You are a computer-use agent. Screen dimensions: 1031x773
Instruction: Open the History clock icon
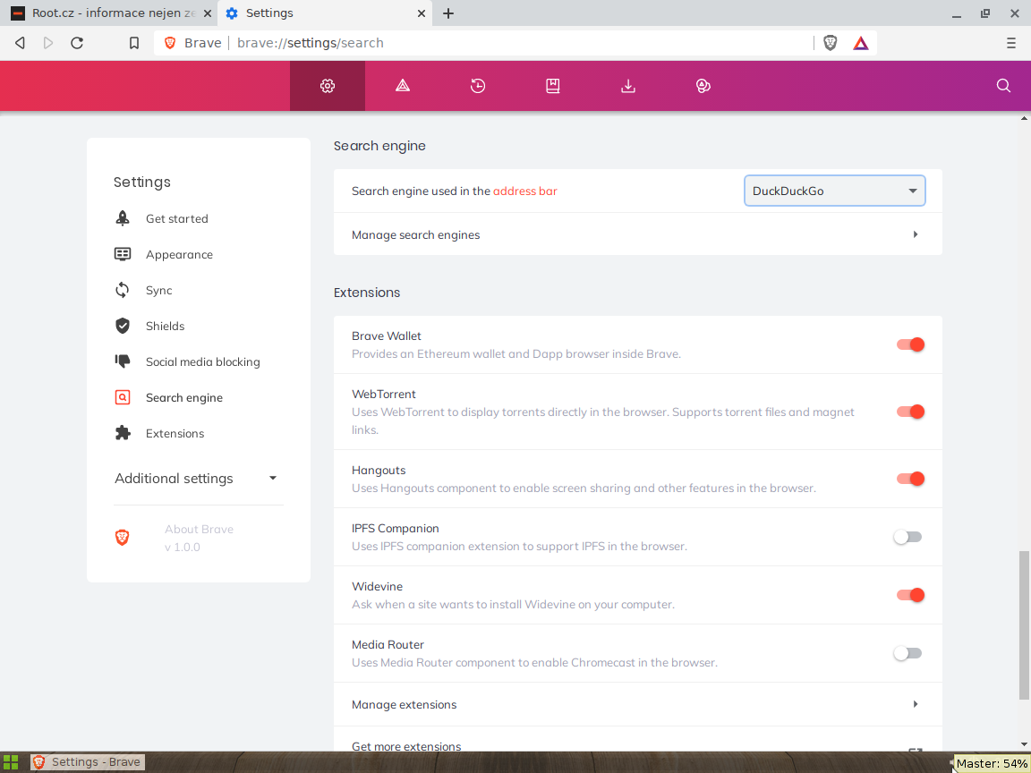(x=478, y=86)
